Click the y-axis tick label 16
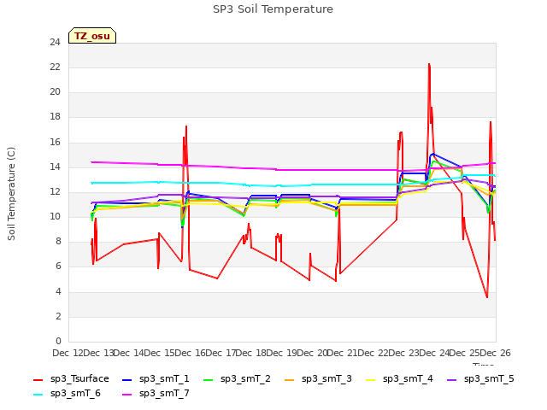The height and width of the screenshot is (410, 547). pos(55,143)
